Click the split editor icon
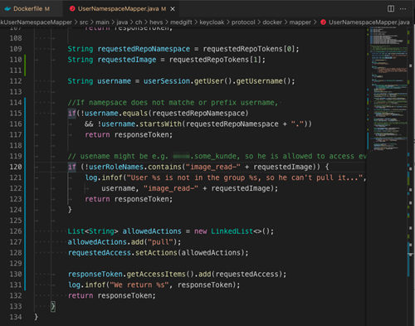The height and width of the screenshot is (326, 415). (x=391, y=8)
